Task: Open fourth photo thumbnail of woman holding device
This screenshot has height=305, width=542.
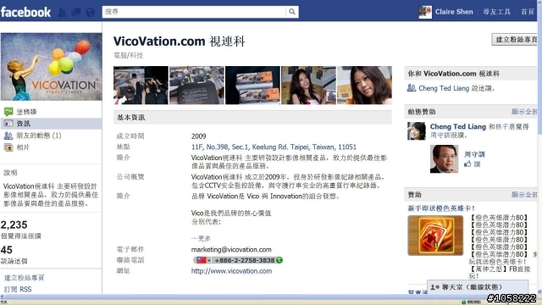Action: coord(308,86)
